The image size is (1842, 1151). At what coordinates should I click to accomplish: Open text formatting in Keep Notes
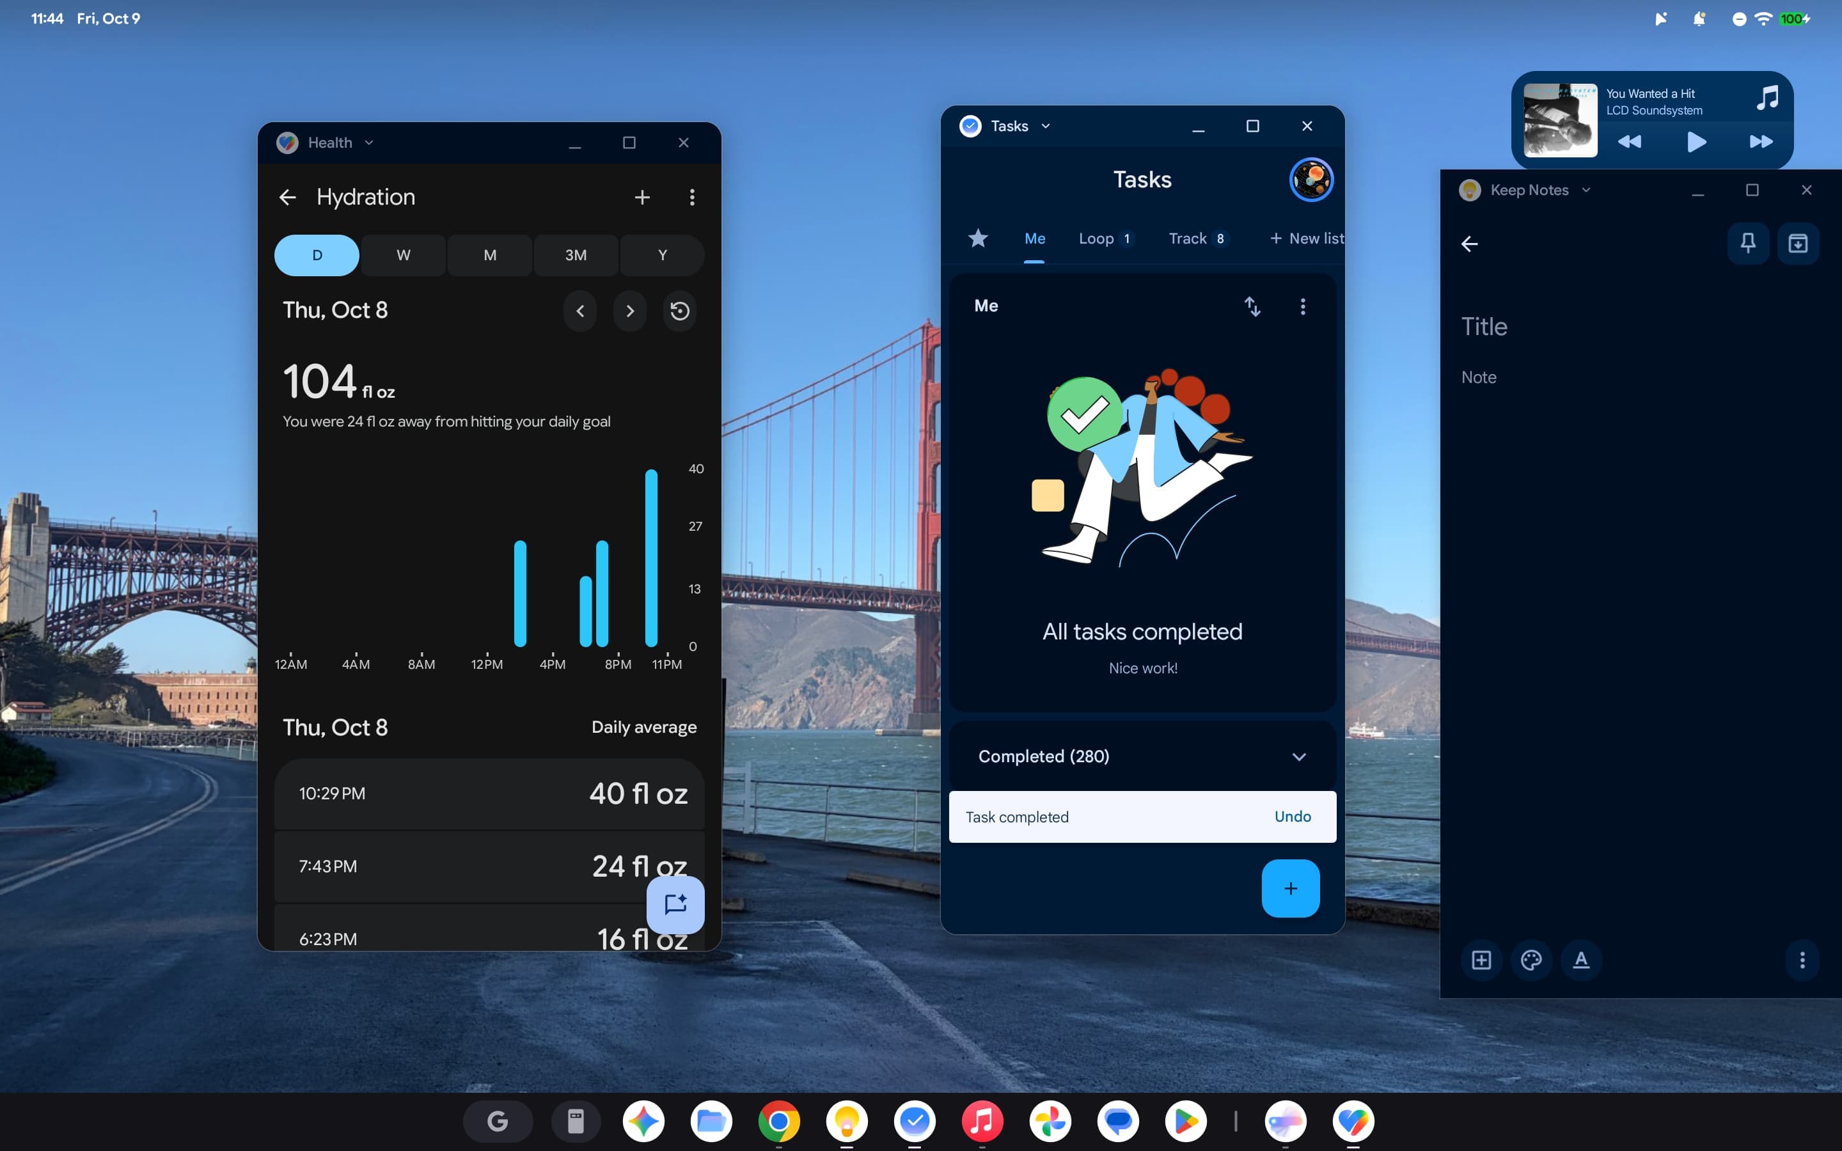1581,960
